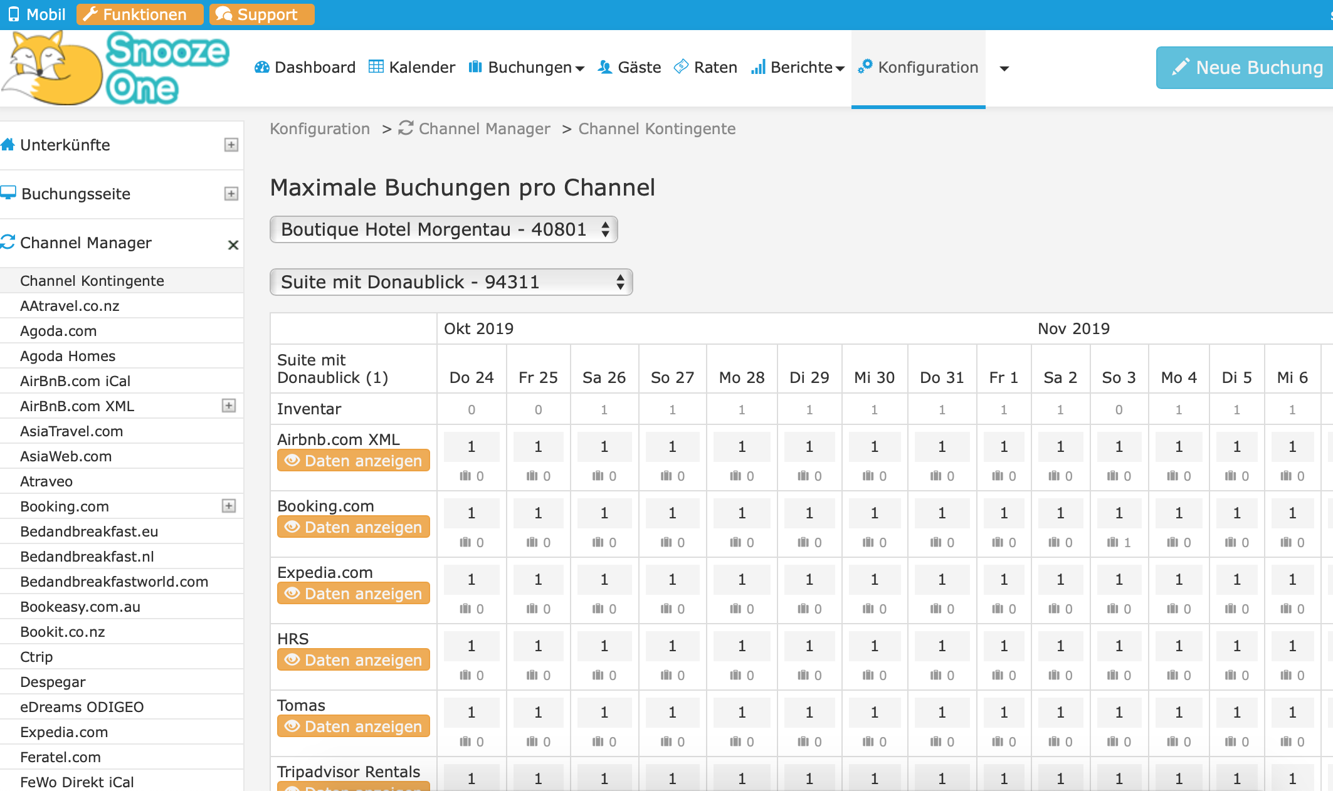
Task: Open the Suite mit Donaublick room dropdown
Action: 451,282
